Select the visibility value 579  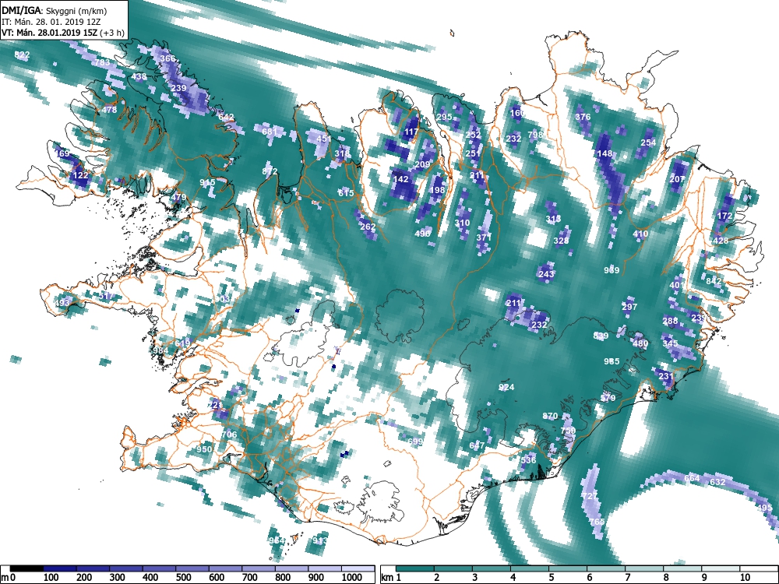pos(608,398)
